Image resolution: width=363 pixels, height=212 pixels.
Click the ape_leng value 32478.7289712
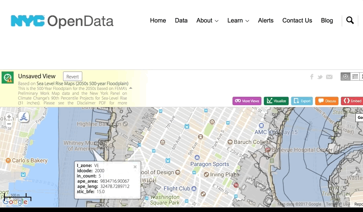pyautogui.click(x=115, y=186)
